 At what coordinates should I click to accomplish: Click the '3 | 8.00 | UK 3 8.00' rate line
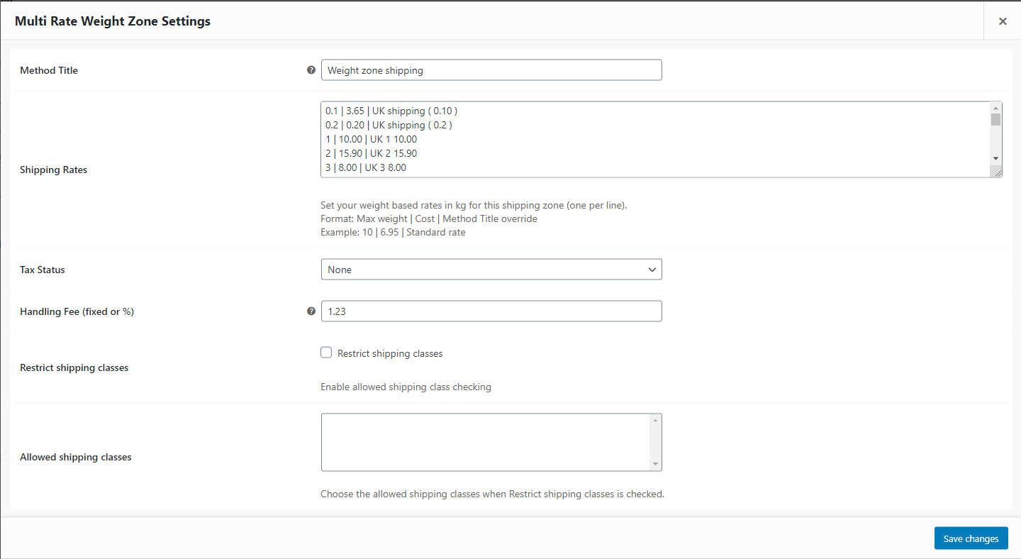click(366, 167)
